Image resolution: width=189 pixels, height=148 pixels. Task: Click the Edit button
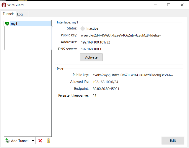(x=173, y=140)
